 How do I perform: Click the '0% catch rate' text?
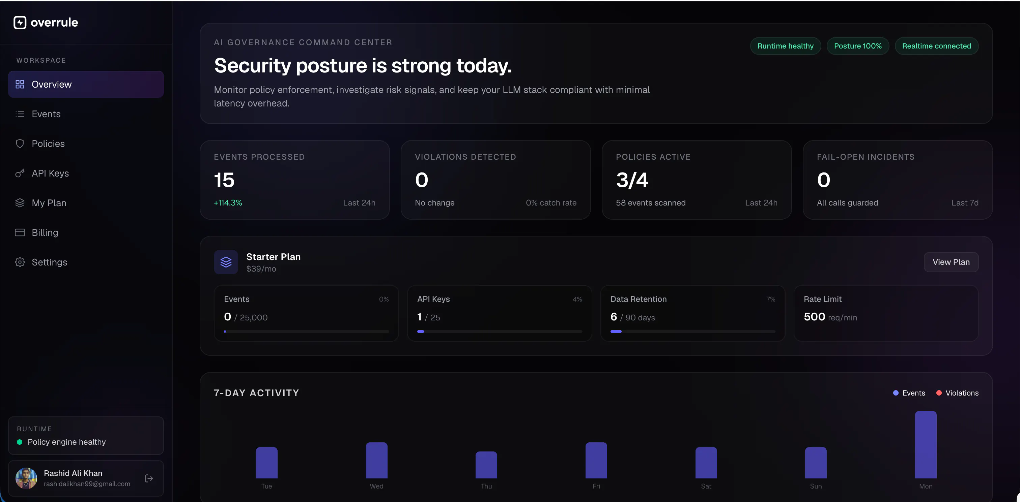point(551,202)
